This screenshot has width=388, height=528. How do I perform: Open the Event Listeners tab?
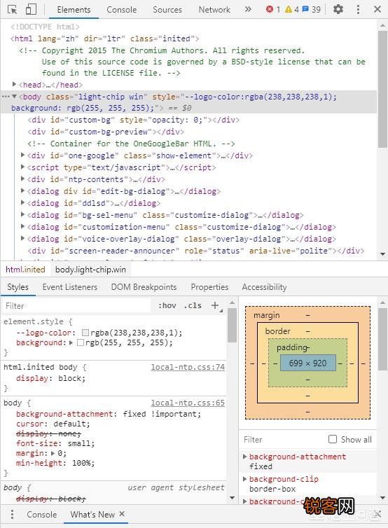tap(70, 287)
